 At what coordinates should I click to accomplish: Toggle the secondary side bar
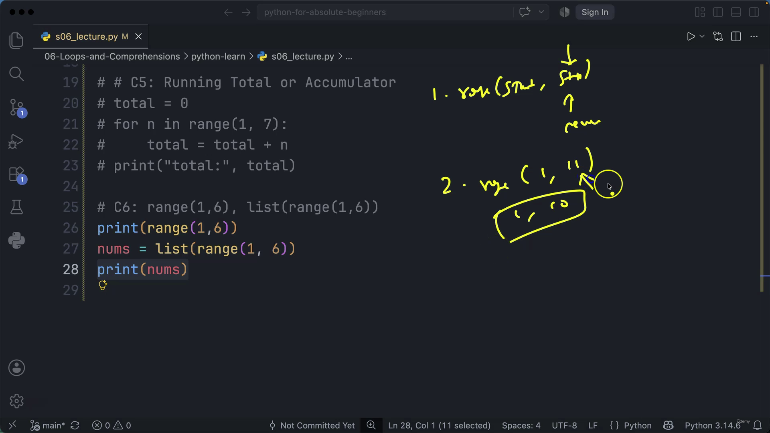click(754, 12)
